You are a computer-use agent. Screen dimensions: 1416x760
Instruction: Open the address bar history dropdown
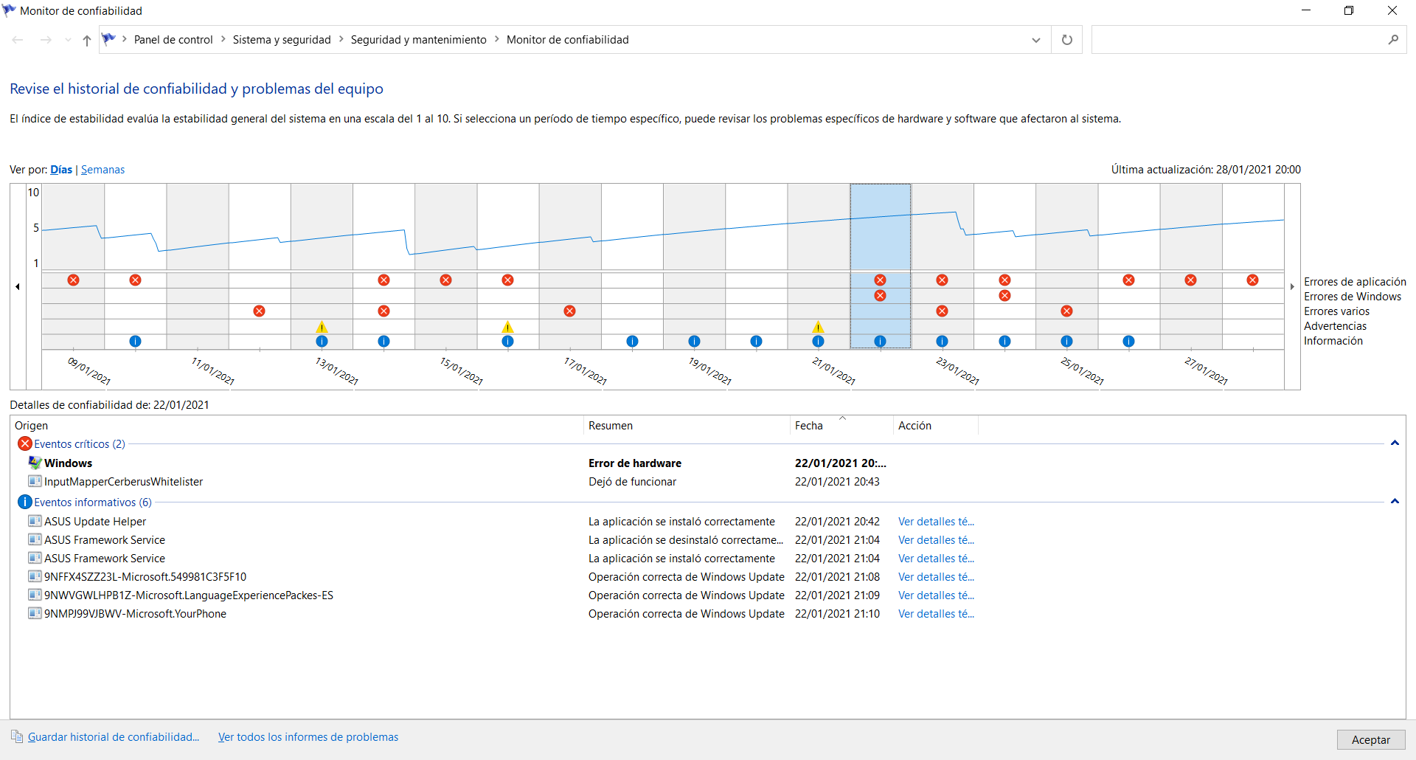pos(1036,40)
